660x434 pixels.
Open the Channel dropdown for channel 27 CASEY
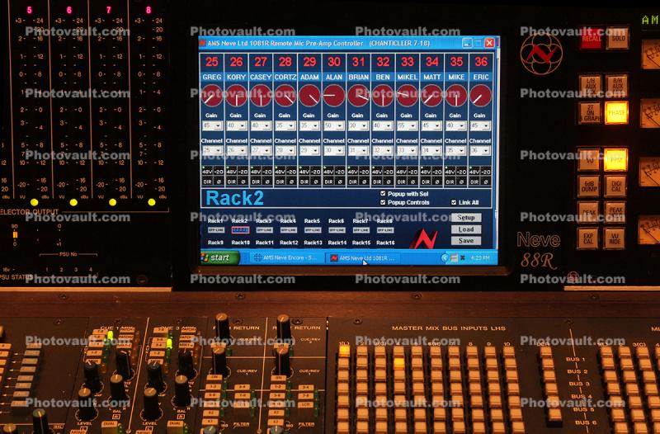point(267,151)
